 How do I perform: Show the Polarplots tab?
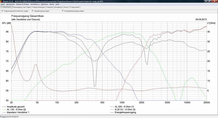click(x=50, y=7)
